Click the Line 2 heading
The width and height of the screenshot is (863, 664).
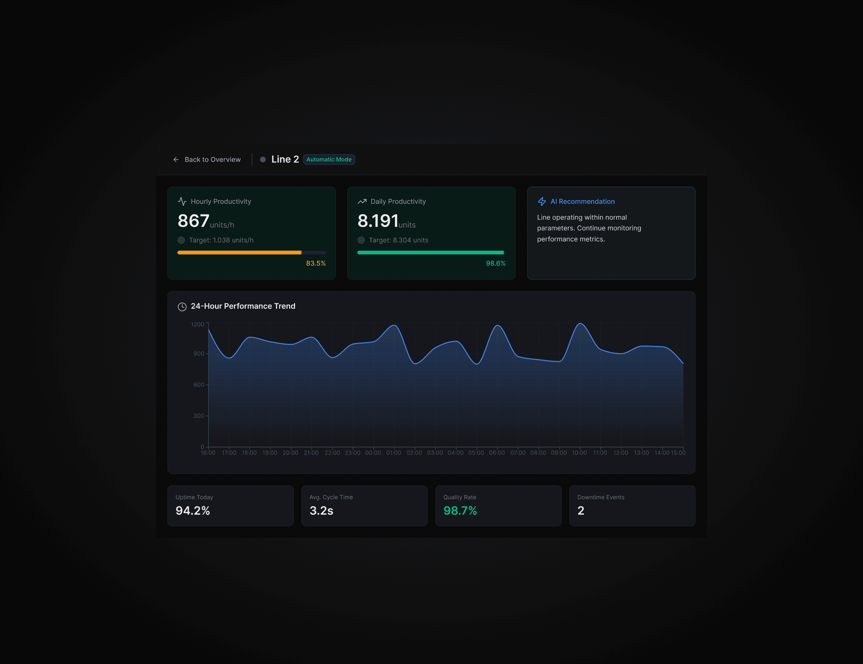click(285, 159)
